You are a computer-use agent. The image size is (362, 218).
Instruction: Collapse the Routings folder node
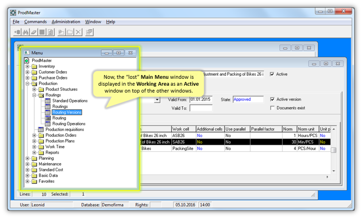click(x=34, y=95)
